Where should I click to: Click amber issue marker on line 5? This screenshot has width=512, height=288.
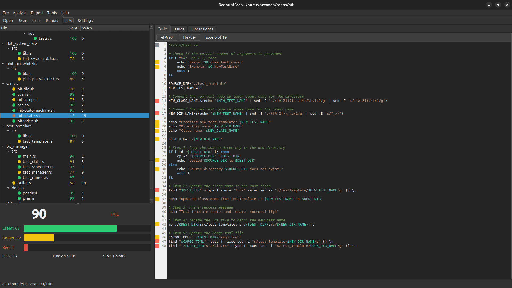click(x=157, y=62)
